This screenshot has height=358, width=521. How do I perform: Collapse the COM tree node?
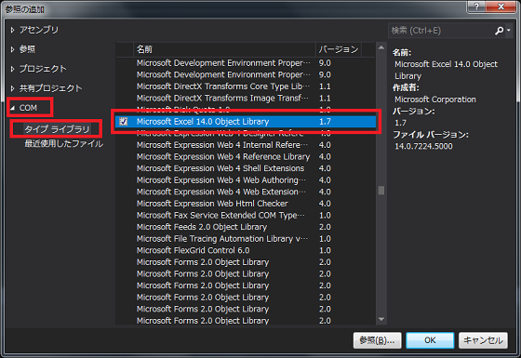coord(13,108)
